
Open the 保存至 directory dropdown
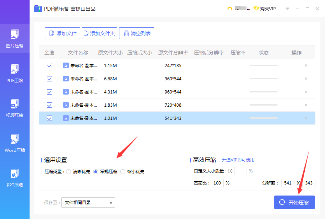click(88, 202)
